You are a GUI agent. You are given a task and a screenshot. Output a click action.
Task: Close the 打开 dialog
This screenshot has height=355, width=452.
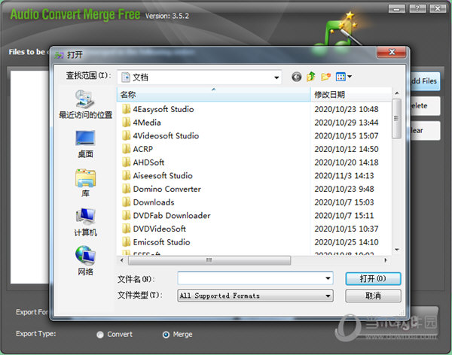(x=392, y=52)
